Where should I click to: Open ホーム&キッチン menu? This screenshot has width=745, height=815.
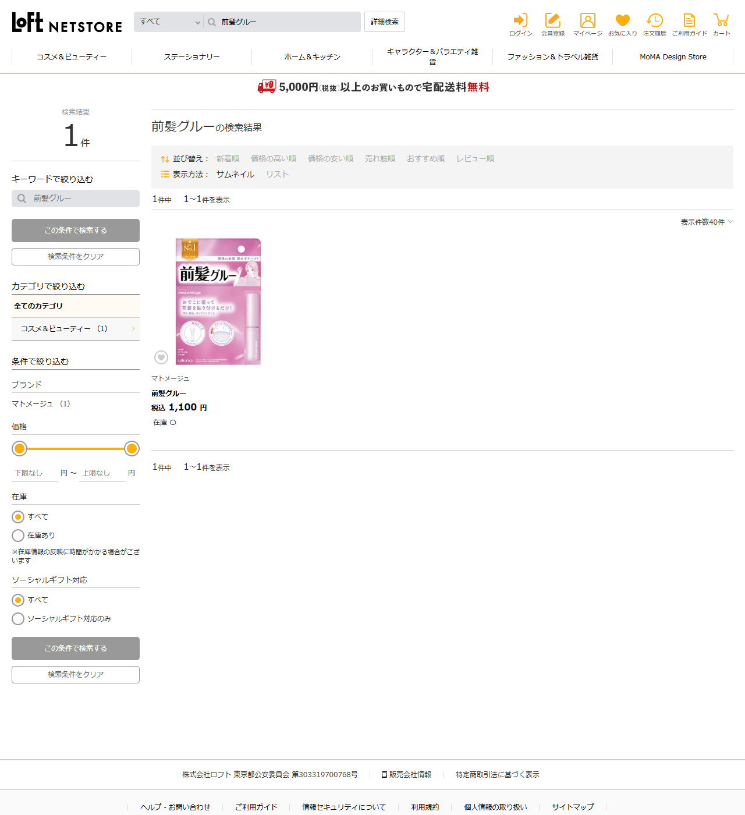tap(312, 57)
